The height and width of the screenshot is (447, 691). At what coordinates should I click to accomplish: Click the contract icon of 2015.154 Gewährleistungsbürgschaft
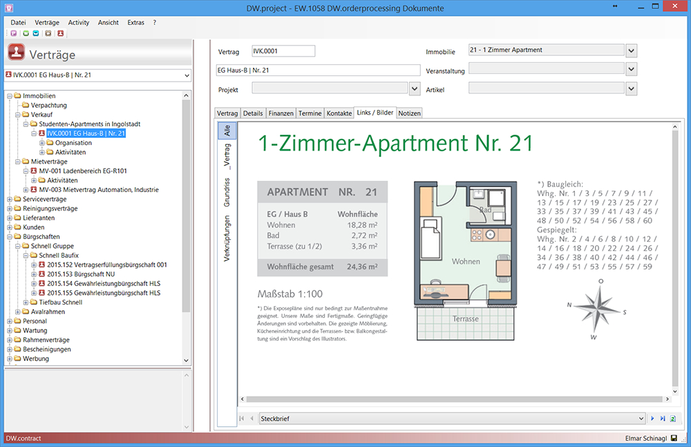tap(42, 283)
